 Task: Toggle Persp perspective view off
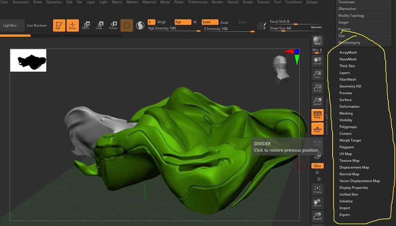pos(317,115)
